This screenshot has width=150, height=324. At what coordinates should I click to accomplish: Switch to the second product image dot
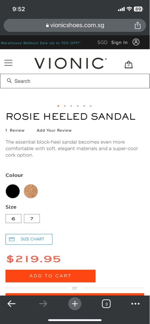click(x=65, y=106)
